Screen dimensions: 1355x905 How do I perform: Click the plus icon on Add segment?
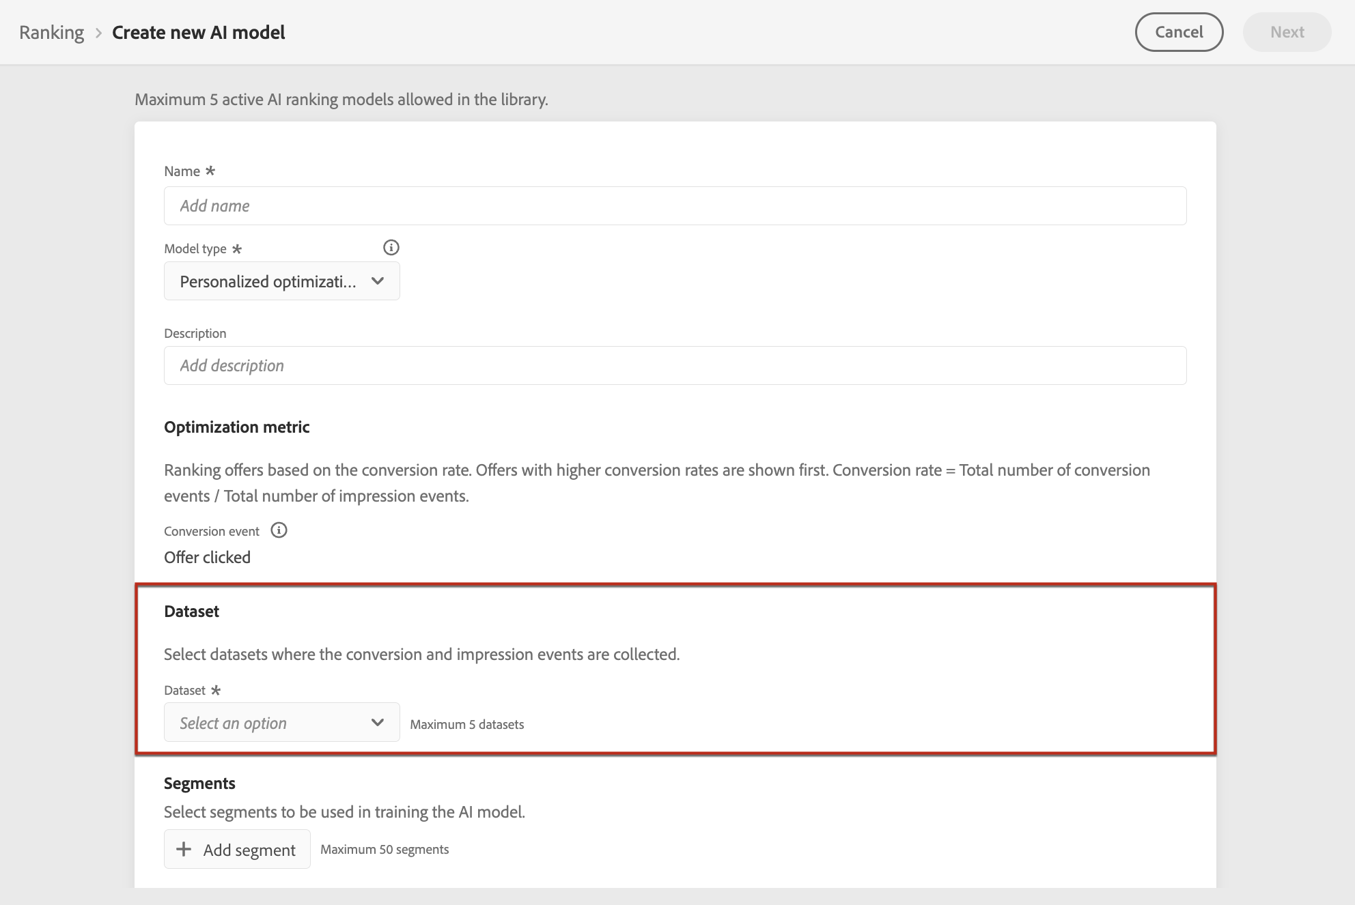tap(184, 849)
